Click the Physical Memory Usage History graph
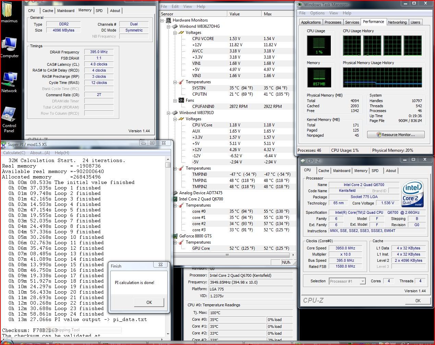435x345 pixels. [x=382, y=77]
